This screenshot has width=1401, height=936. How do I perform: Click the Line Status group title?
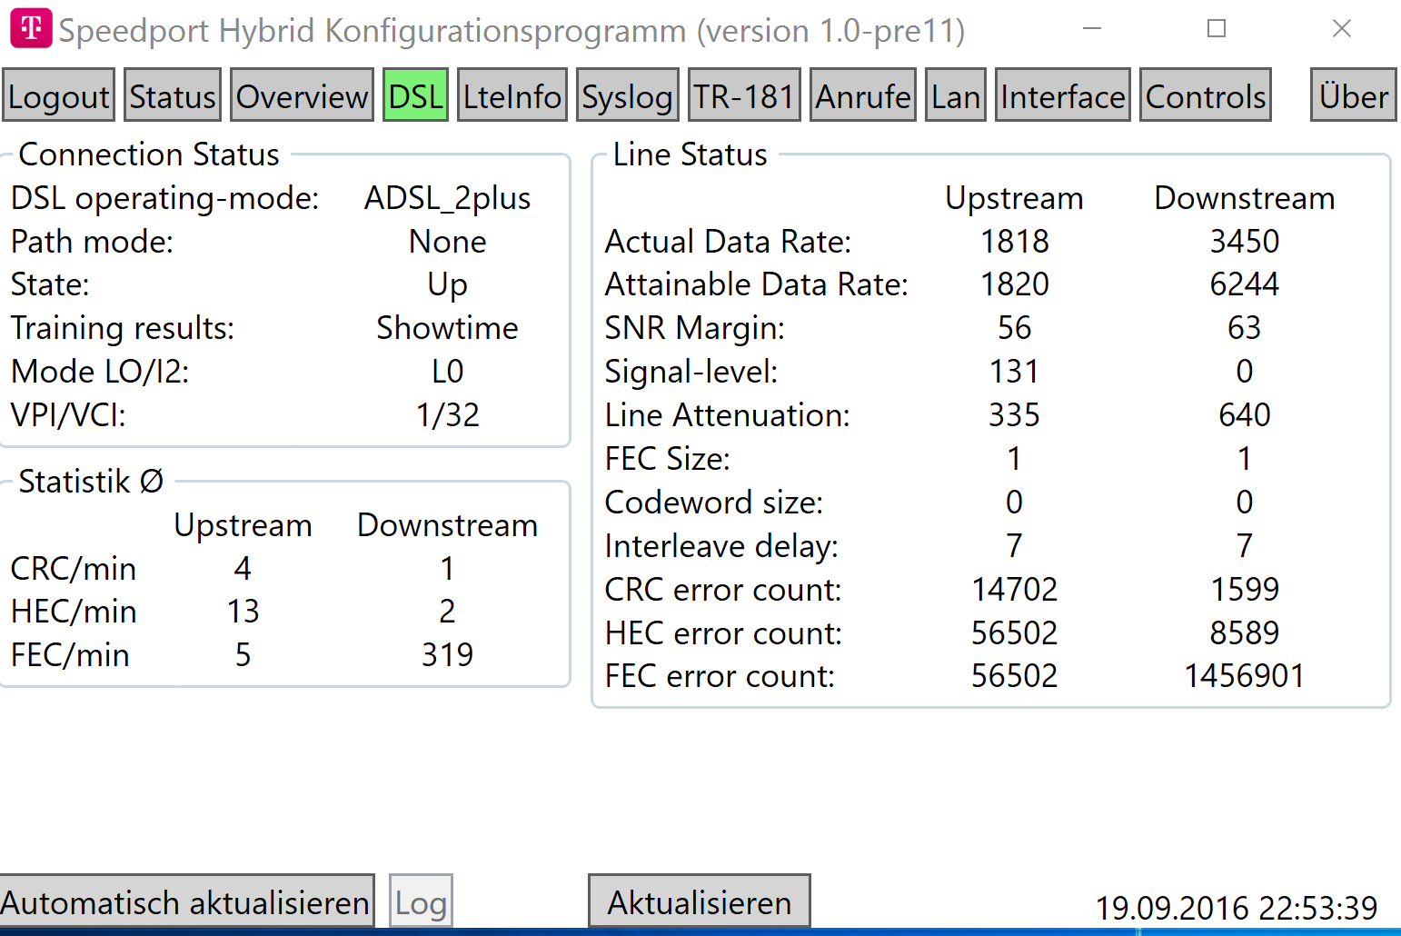coord(690,154)
